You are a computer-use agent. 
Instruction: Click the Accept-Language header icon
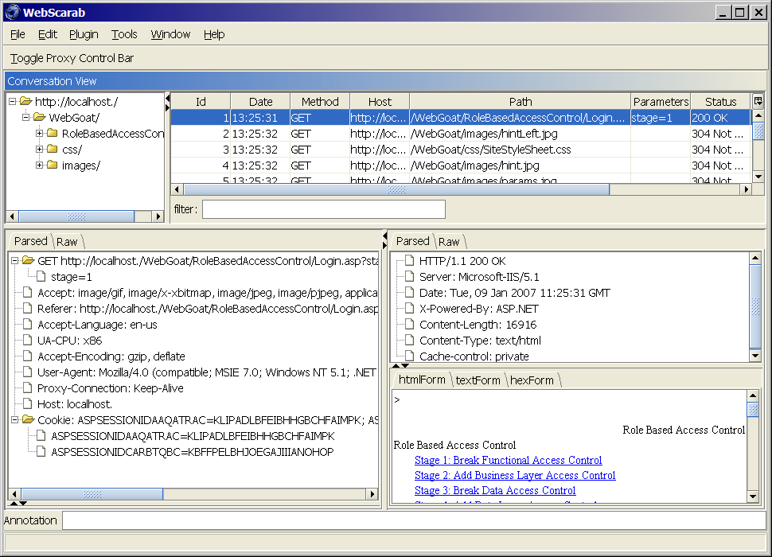(28, 325)
